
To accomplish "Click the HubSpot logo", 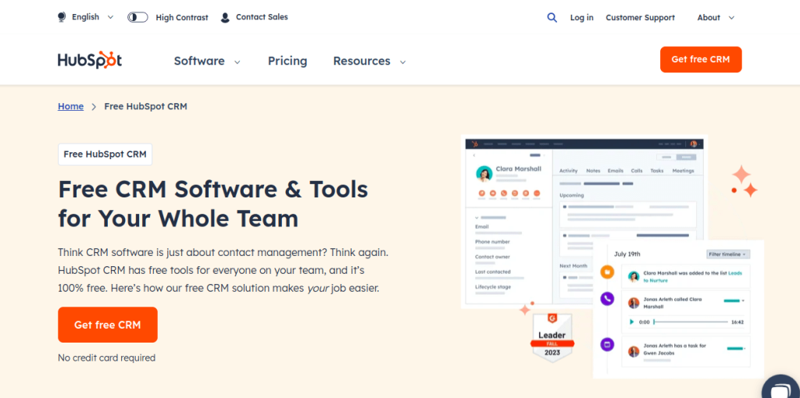I will coord(90,60).
